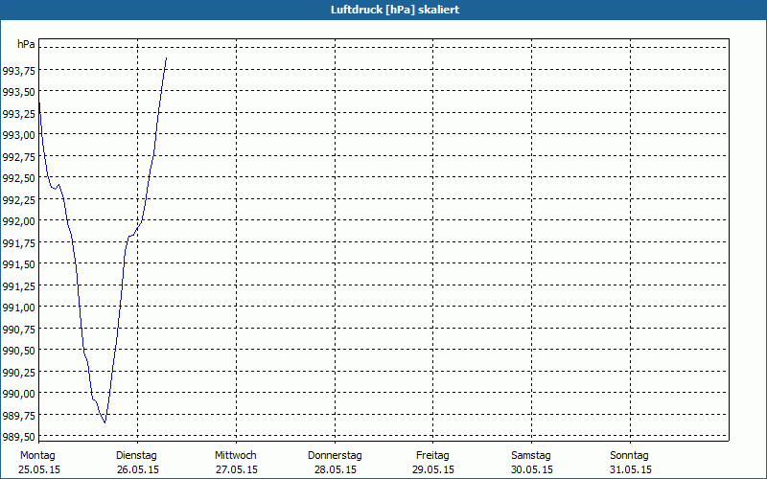Select the 'Montag' day label
767x479 pixels.
click(x=38, y=455)
